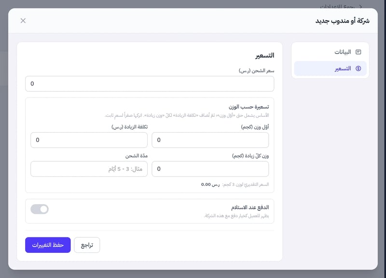Click the سعر الشحن (ر.س) label
Image resolution: width=386 pixels, height=278 pixels.
point(256,71)
